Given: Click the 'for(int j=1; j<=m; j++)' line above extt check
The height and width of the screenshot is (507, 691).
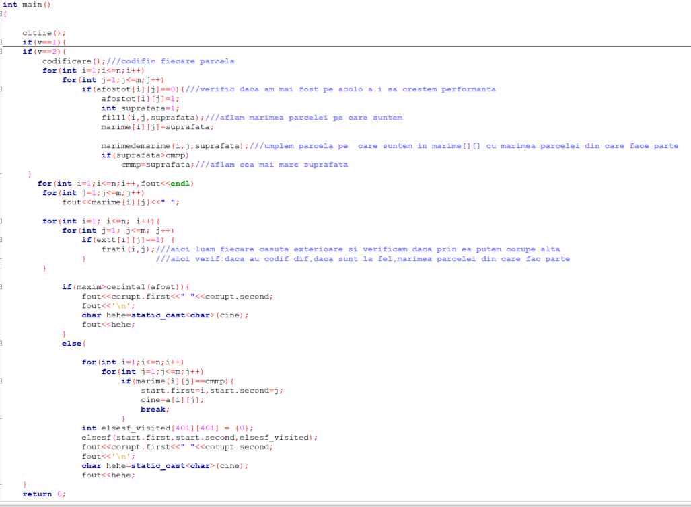Looking at the screenshot, I should 118,231.
